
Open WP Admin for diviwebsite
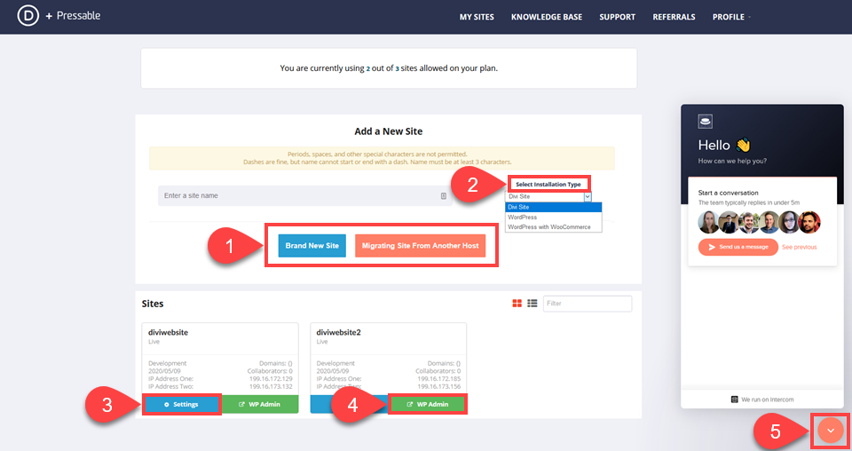click(260, 404)
